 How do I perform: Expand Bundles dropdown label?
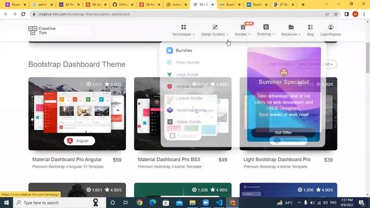coord(243,35)
